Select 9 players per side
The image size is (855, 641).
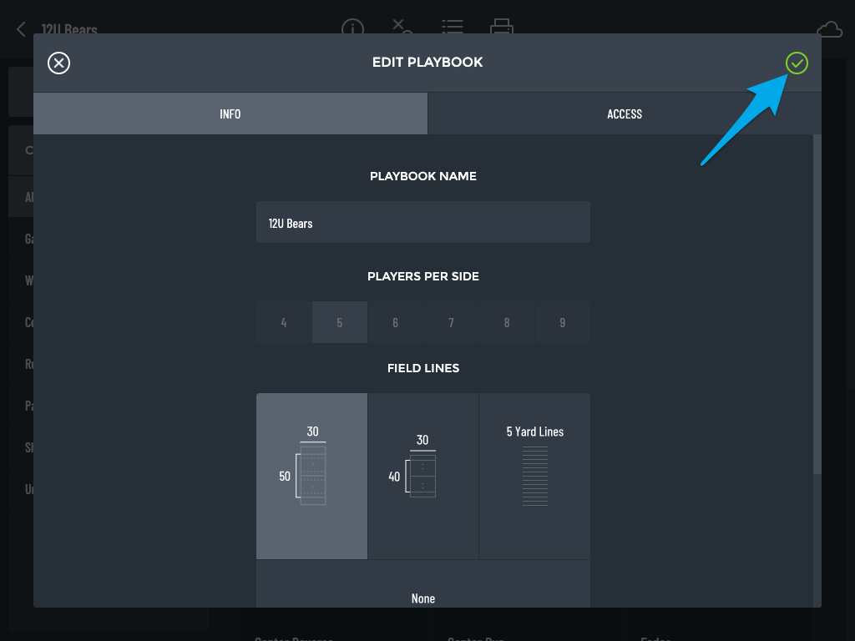pos(562,322)
